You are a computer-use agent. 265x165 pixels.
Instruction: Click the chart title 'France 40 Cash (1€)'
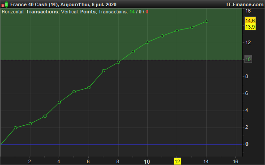click(x=34, y=4)
